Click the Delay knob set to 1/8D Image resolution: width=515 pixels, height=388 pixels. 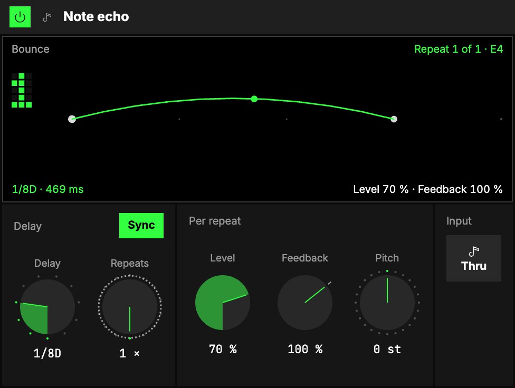47,307
